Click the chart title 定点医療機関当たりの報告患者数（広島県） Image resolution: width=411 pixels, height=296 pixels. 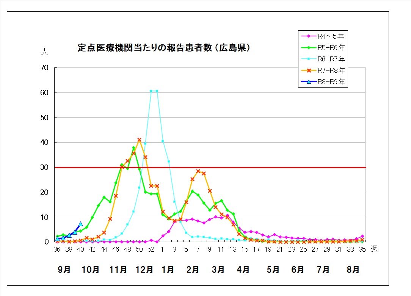pyautogui.click(x=163, y=48)
